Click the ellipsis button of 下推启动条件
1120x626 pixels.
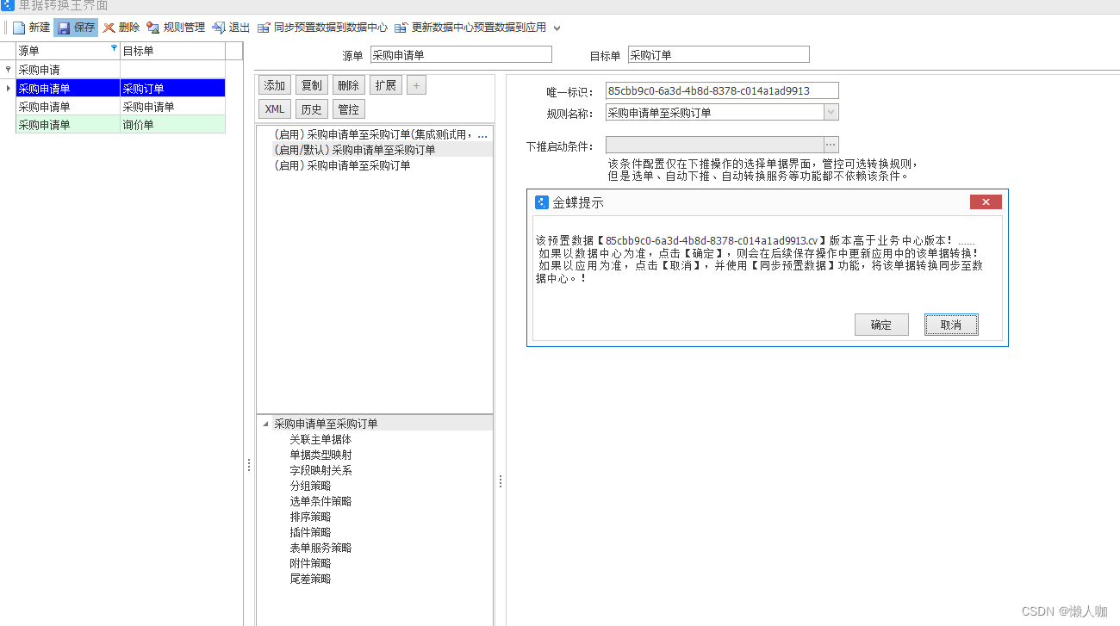[x=831, y=145]
